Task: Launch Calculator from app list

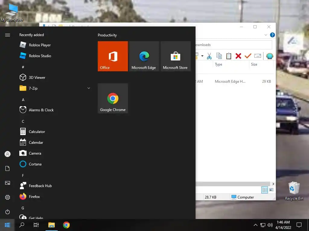Action: 55,132
